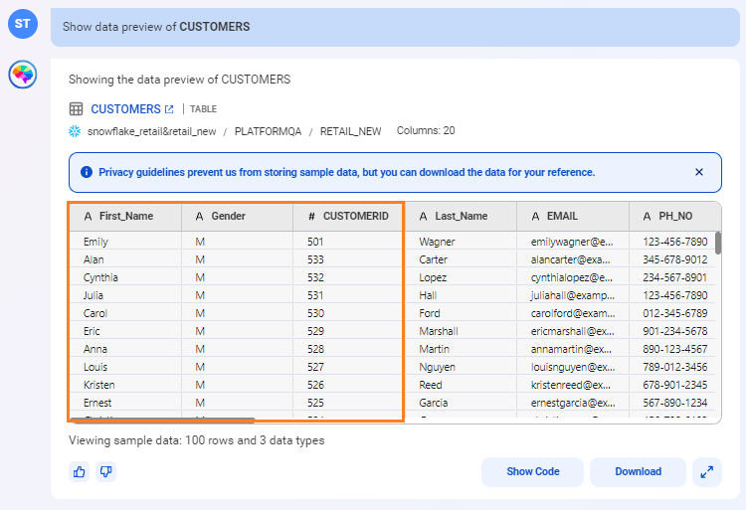The width and height of the screenshot is (746, 510).
Task: Click customer ID 532 cell
Action: tap(348, 277)
